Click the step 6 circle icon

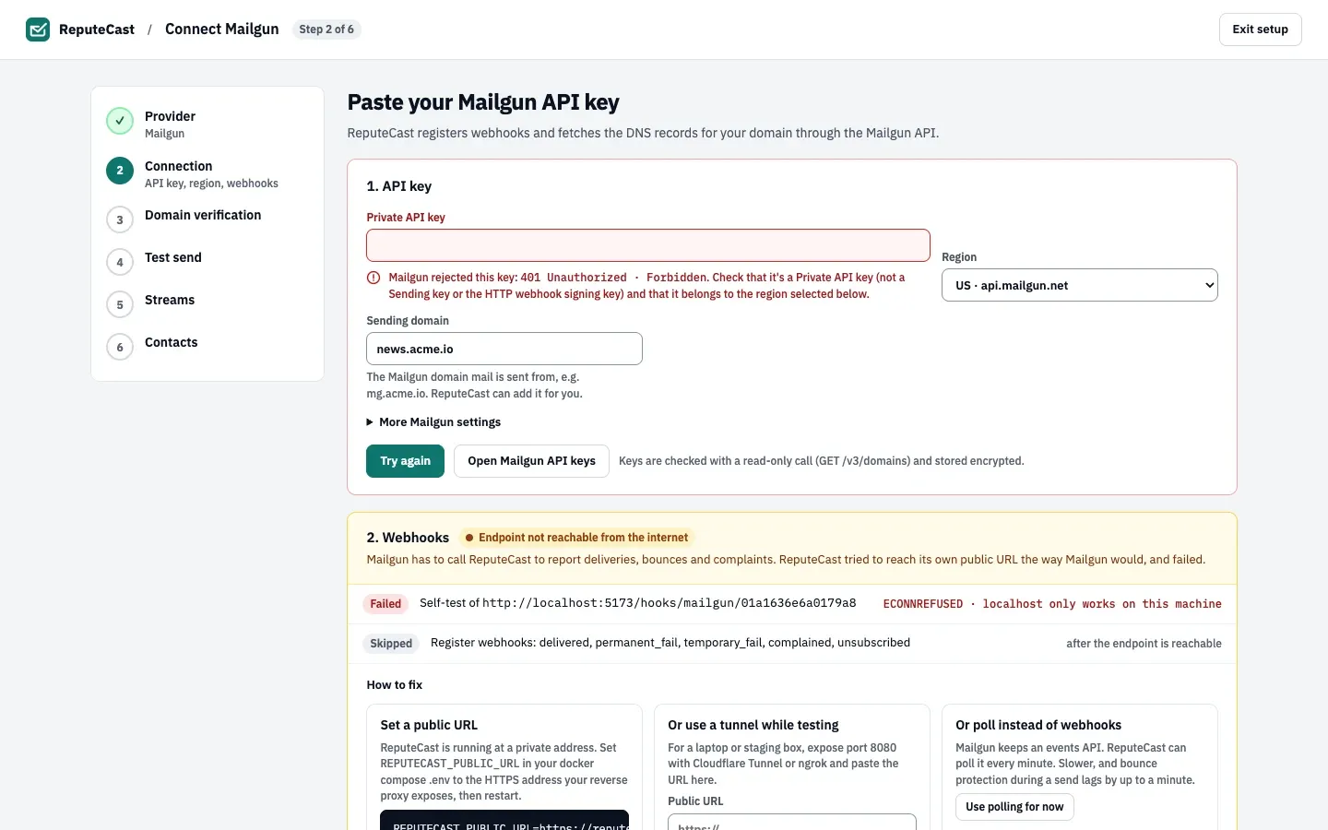[120, 347]
